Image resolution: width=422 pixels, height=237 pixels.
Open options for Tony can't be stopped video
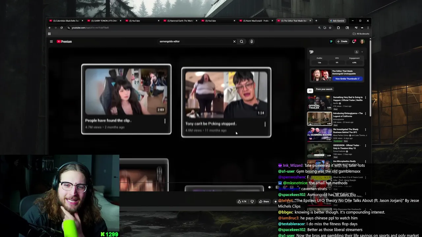(x=265, y=124)
